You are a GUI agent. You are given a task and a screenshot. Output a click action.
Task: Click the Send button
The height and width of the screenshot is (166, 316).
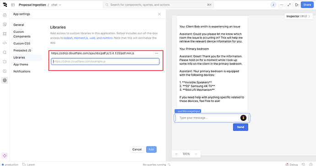240,127
